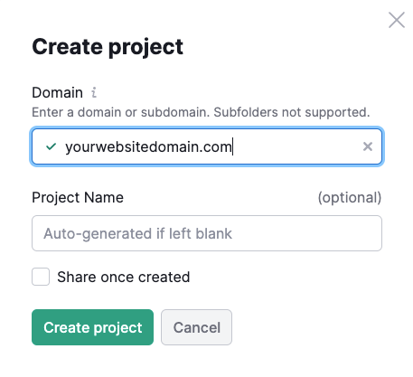Click the Project Name label
This screenshot has width=413, height=377.
click(x=78, y=198)
